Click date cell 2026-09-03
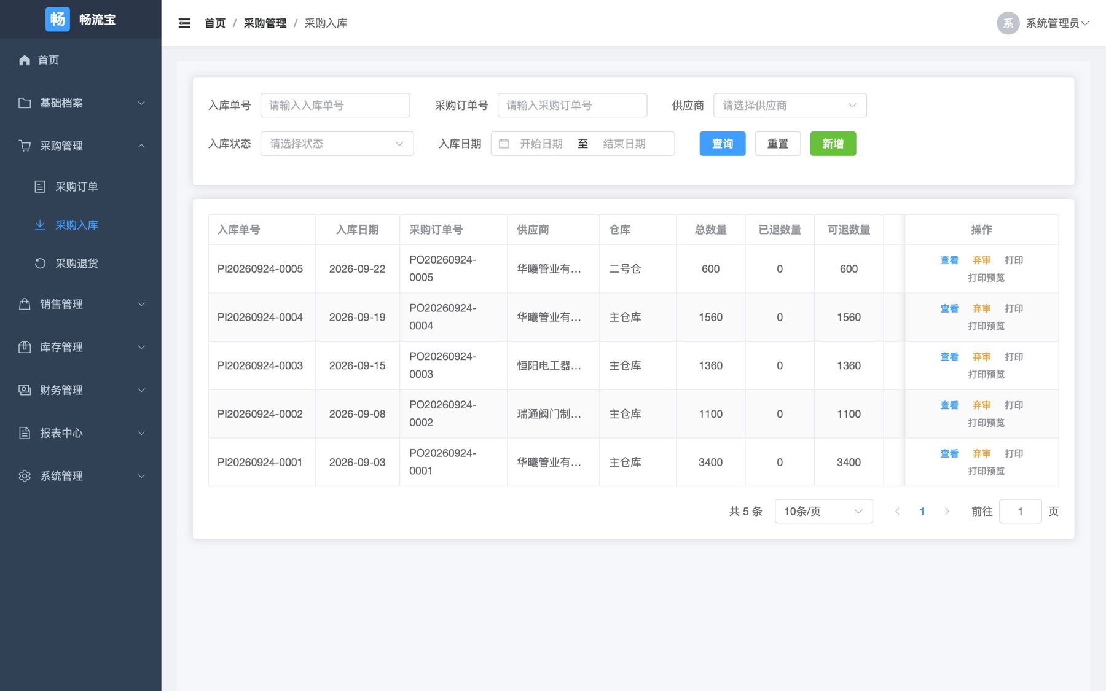 [357, 463]
